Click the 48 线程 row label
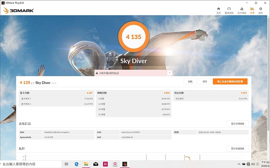The width and height of the screenshot is (270, 168). (x=102, y=109)
